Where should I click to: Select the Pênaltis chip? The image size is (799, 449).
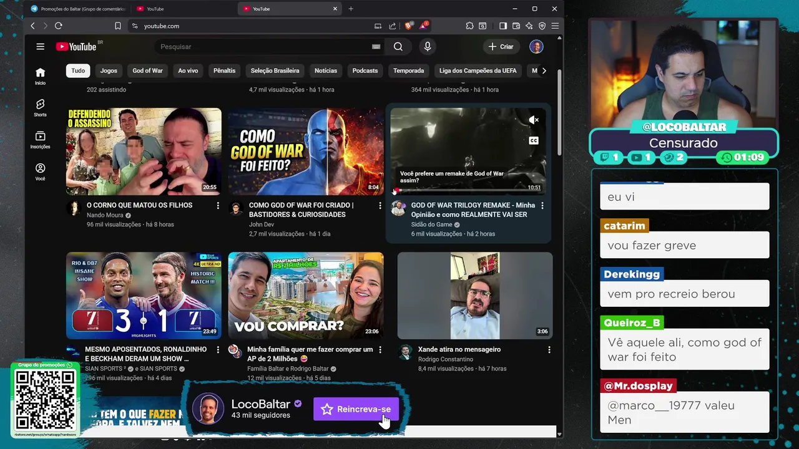point(224,70)
